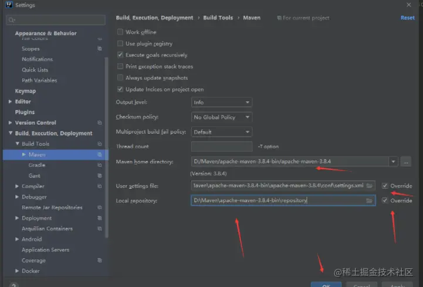The height and width of the screenshot is (287, 423).
Task: Click Build Tools in breadcrumb
Action: tap(218, 18)
